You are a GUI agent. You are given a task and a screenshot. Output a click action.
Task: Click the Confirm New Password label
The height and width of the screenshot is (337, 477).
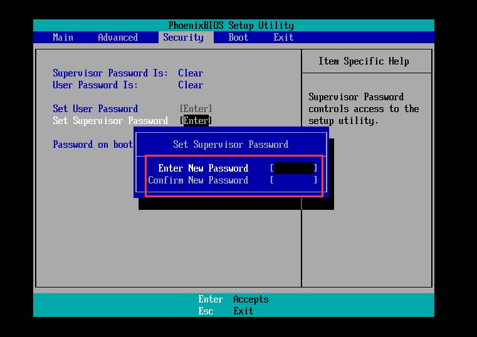click(x=198, y=180)
